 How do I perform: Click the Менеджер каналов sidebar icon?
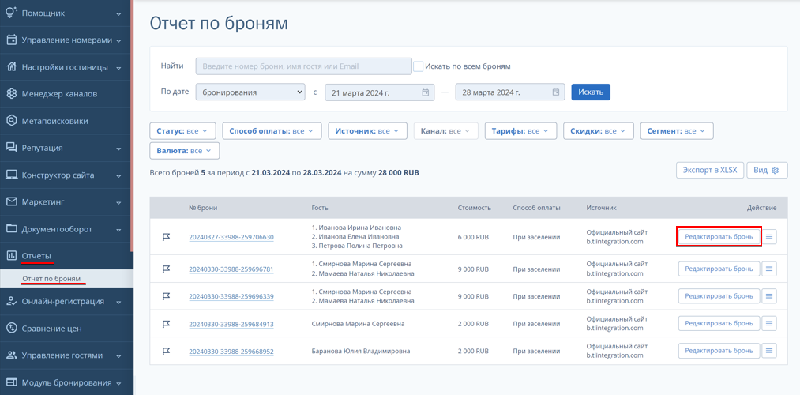click(x=11, y=94)
